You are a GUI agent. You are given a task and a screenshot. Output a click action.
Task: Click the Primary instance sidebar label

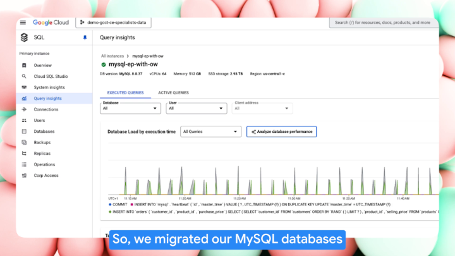[34, 54]
